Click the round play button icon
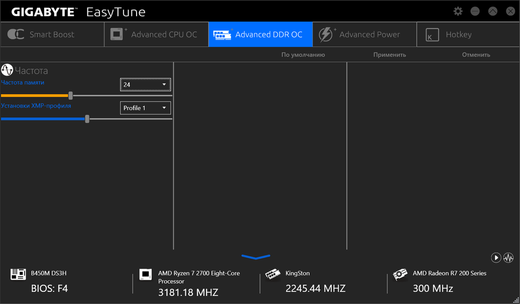The width and height of the screenshot is (520, 304). point(496,258)
